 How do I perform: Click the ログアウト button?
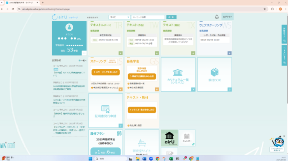228,17
